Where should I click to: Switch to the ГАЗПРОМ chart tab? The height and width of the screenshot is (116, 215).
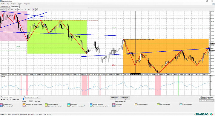coord(5,7)
